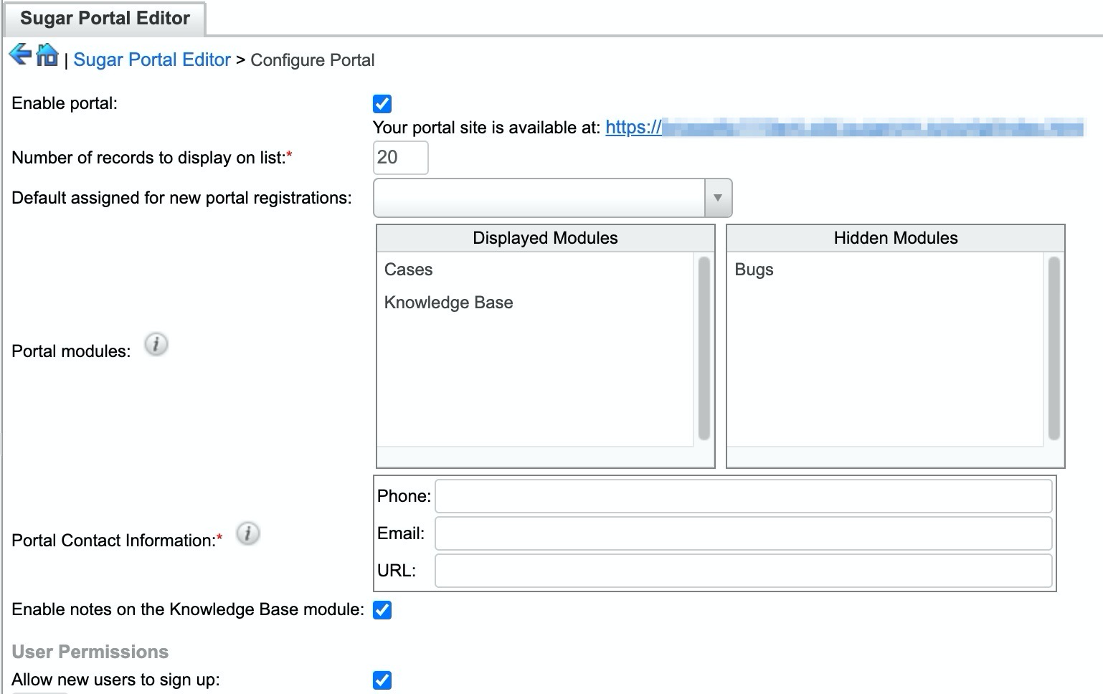Select Bugs in Hidden Modules list

coord(754,270)
